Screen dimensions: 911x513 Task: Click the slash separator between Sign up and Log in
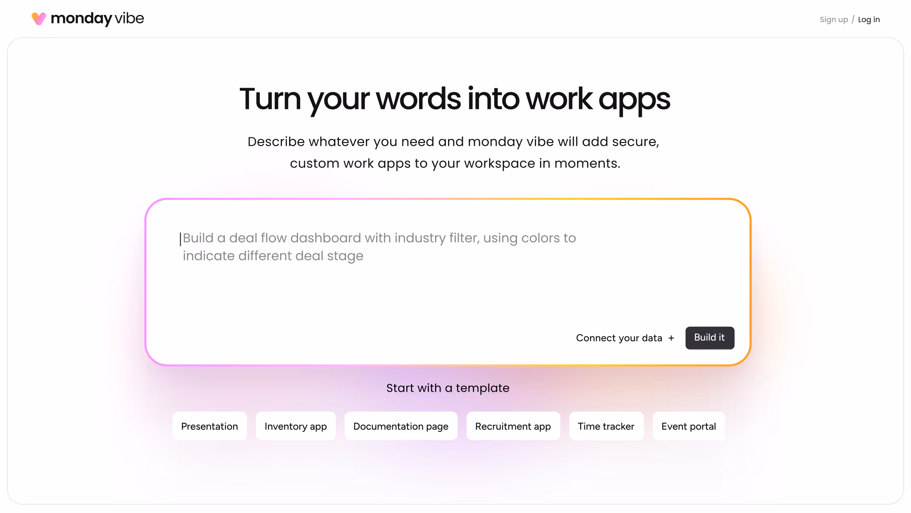853,20
